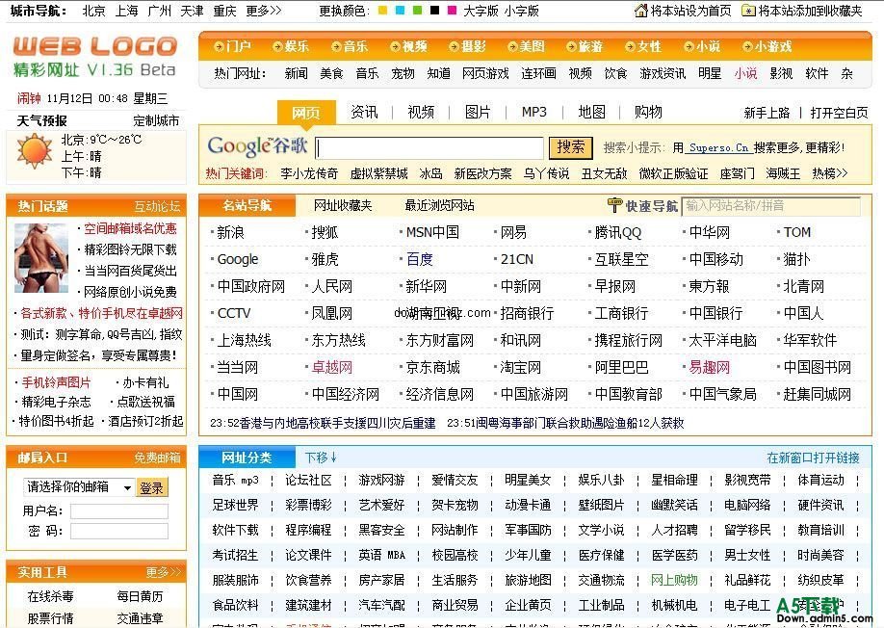The height and width of the screenshot is (628, 884).
Task: Open the 新浪 site link
Action: (x=230, y=232)
